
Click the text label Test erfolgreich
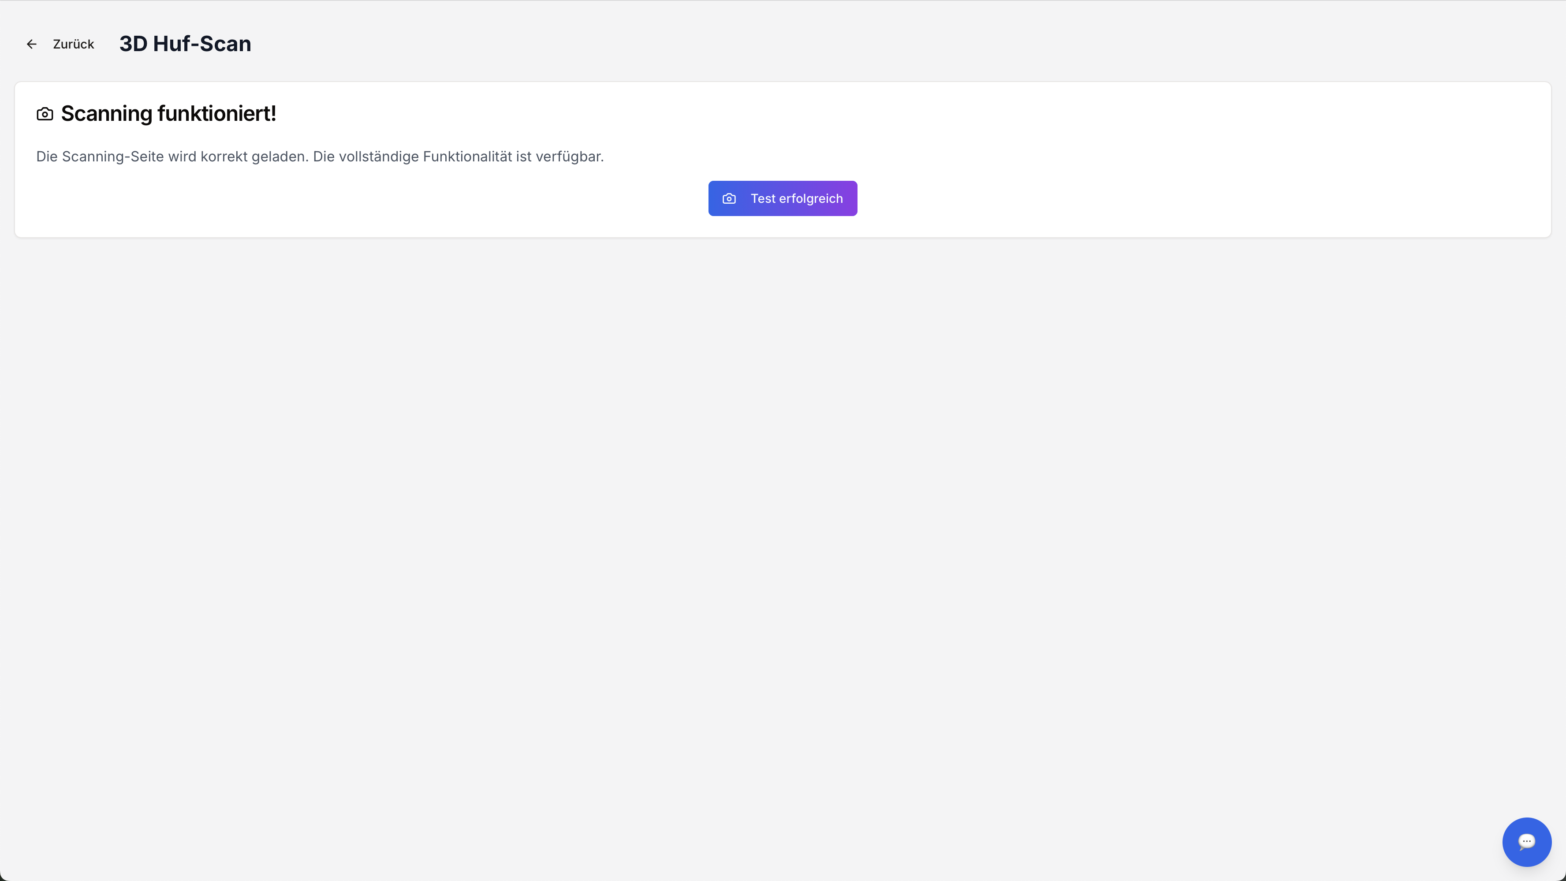(796, 199)
